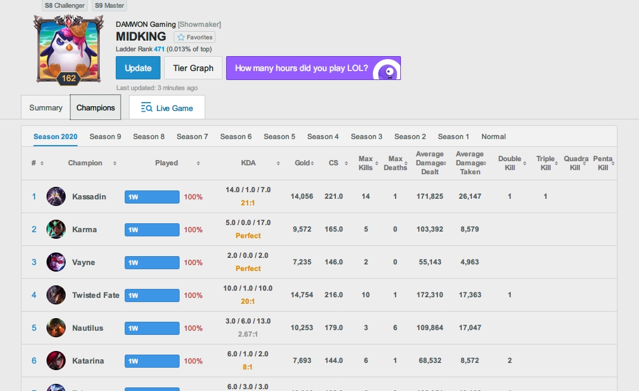Click the blue Update button
639x391 pixels.
[x=138, y=68]
